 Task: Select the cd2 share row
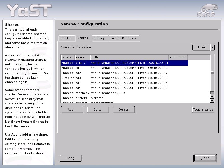(124, 73)
